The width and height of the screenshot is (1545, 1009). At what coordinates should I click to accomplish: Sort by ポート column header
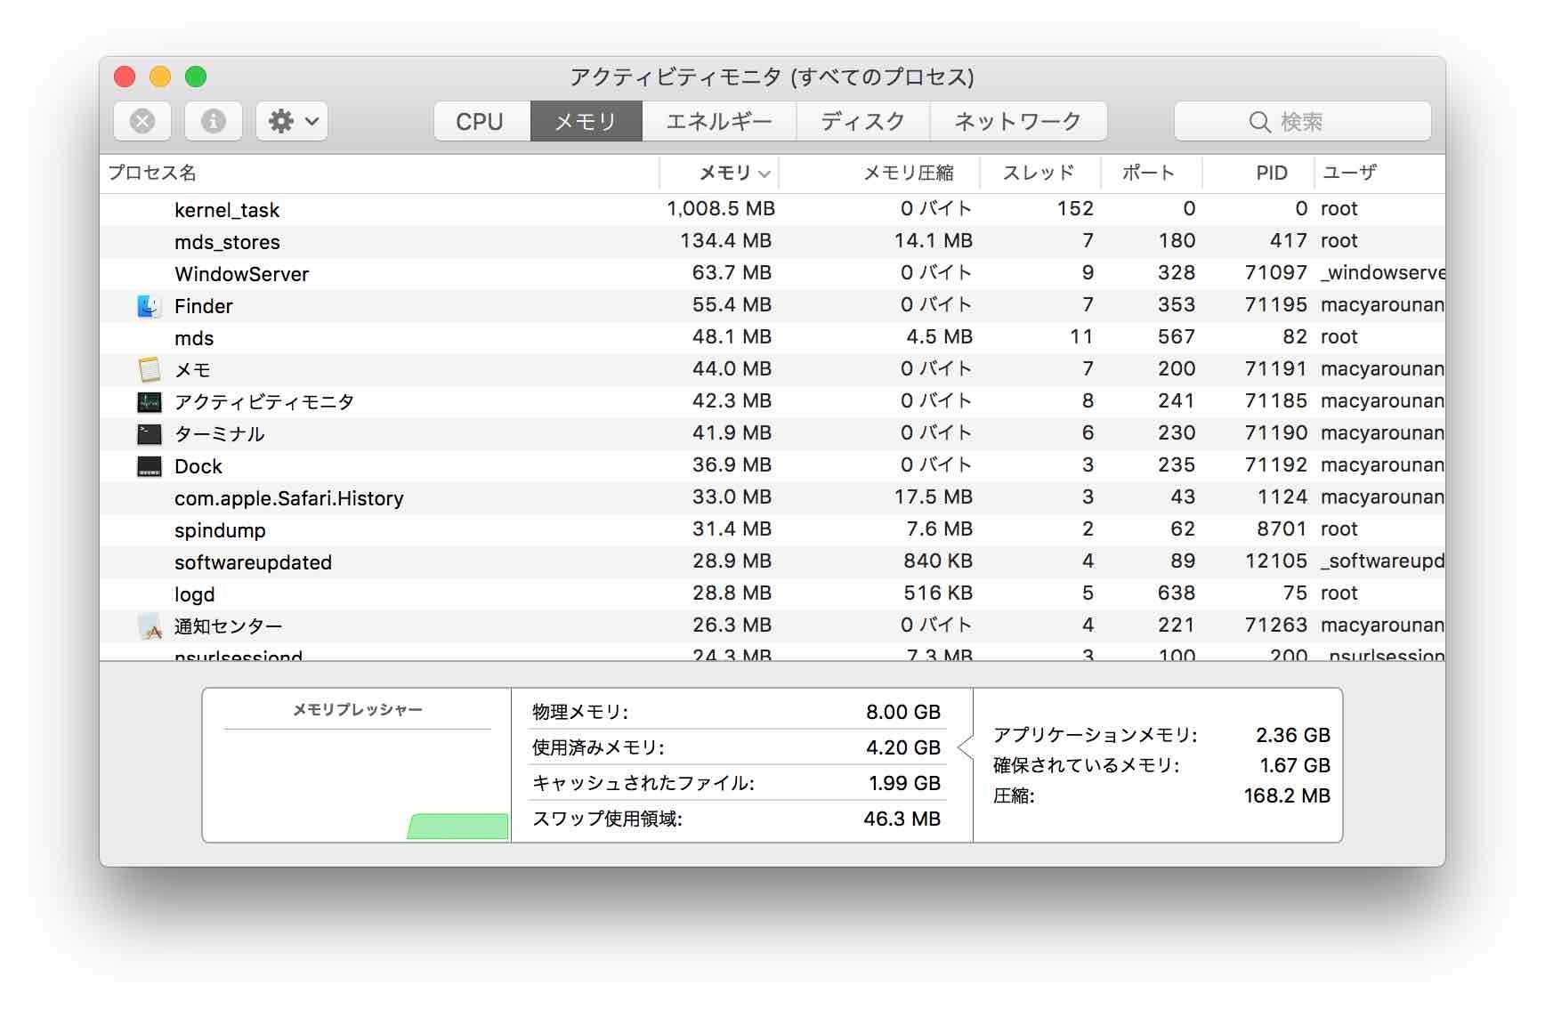[1152, 173]
